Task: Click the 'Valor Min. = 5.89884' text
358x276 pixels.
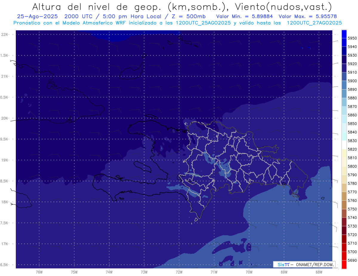Action: pos(244,16)
